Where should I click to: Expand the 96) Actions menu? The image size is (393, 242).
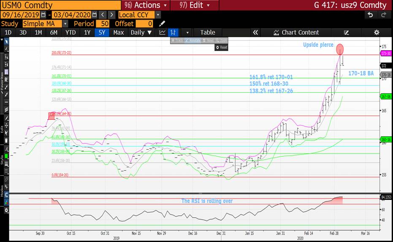coord(145,5)
